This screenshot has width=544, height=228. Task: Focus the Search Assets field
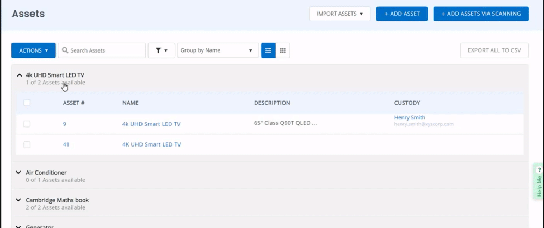click(x=102, y=50)
